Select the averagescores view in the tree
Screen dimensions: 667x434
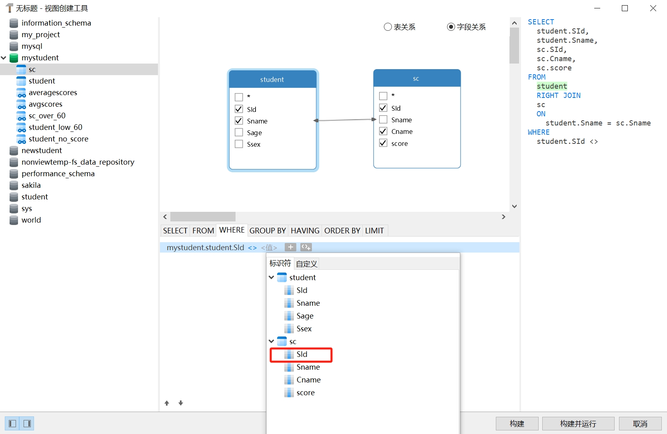click(x=53, y=93)
